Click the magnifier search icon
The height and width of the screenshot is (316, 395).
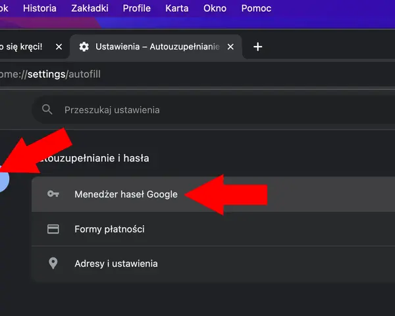(47, 110)
